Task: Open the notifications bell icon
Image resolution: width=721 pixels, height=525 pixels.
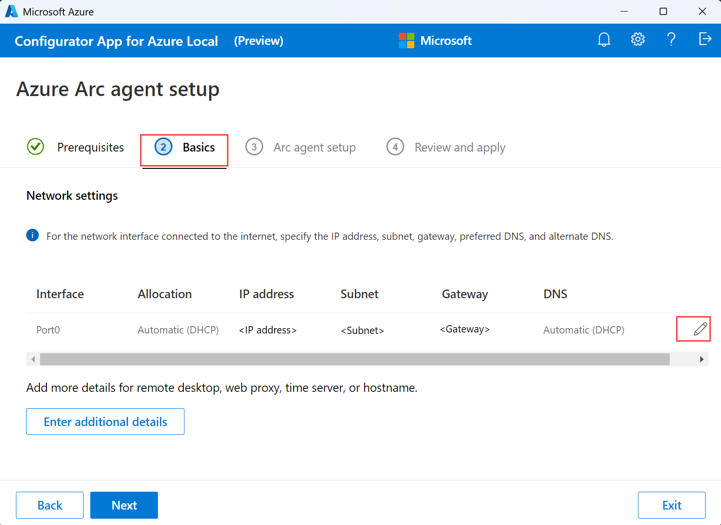Action: (604, 40)
